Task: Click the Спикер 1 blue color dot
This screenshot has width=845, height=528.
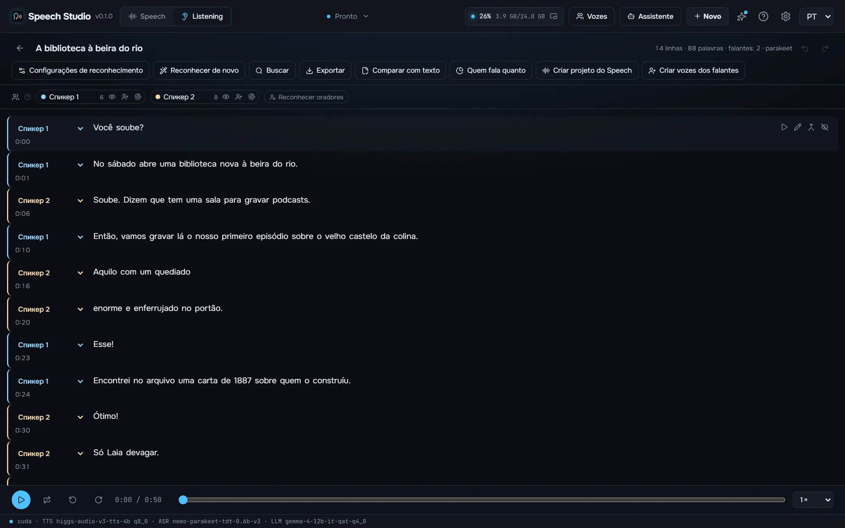Action: [x=43, y=97]
